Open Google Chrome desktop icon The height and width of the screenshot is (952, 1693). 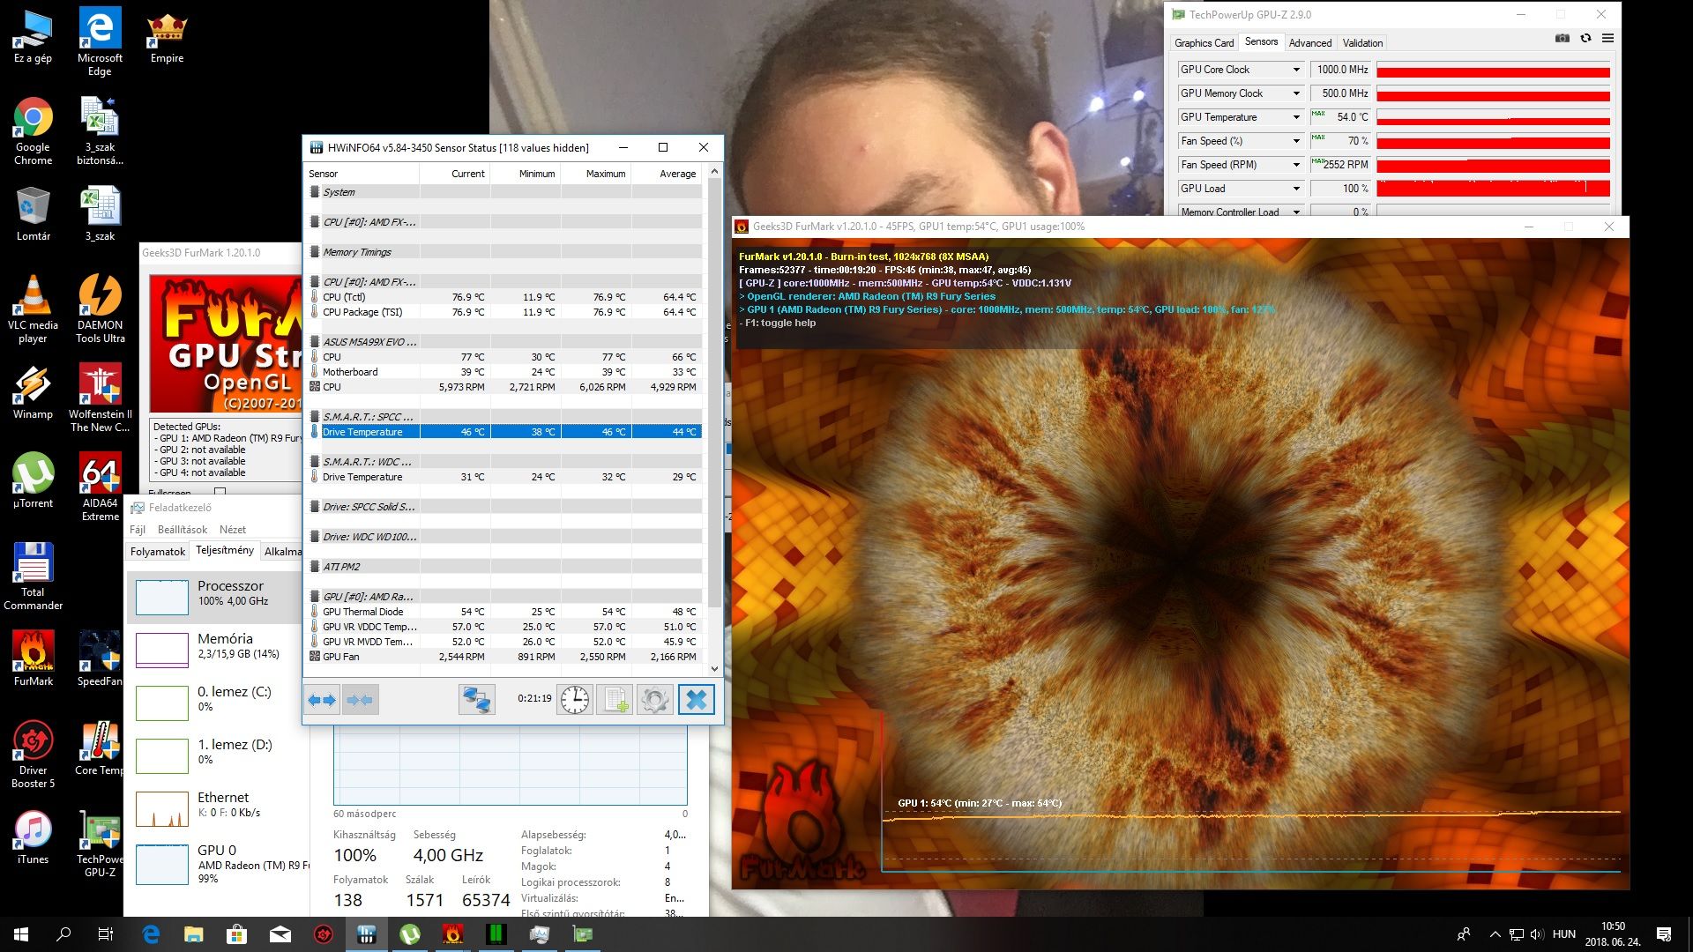34,131
